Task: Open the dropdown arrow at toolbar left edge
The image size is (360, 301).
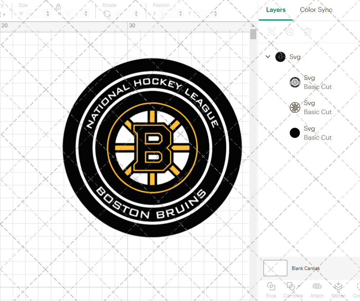Action: [x=4, y=15]
